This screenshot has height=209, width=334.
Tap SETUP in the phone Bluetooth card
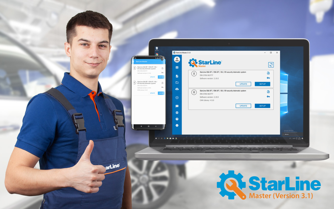(161, 77)
